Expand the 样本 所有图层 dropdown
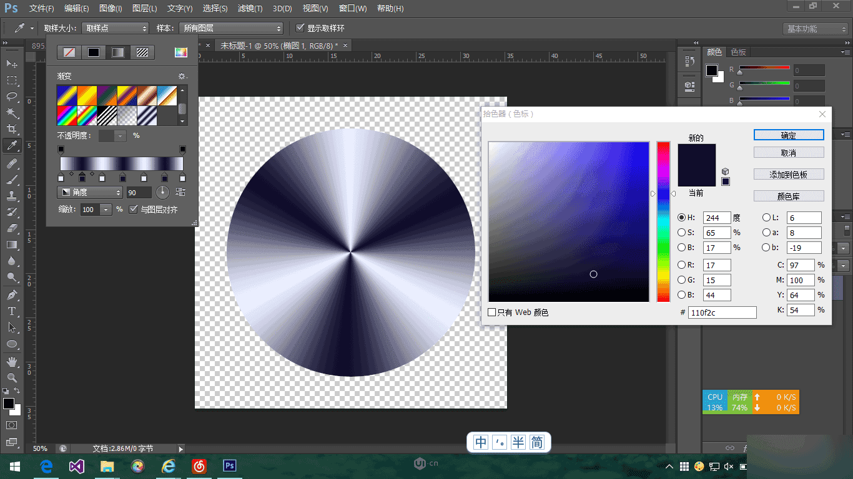The width and height of the screenshot is (853, 479). coord(231,28)
